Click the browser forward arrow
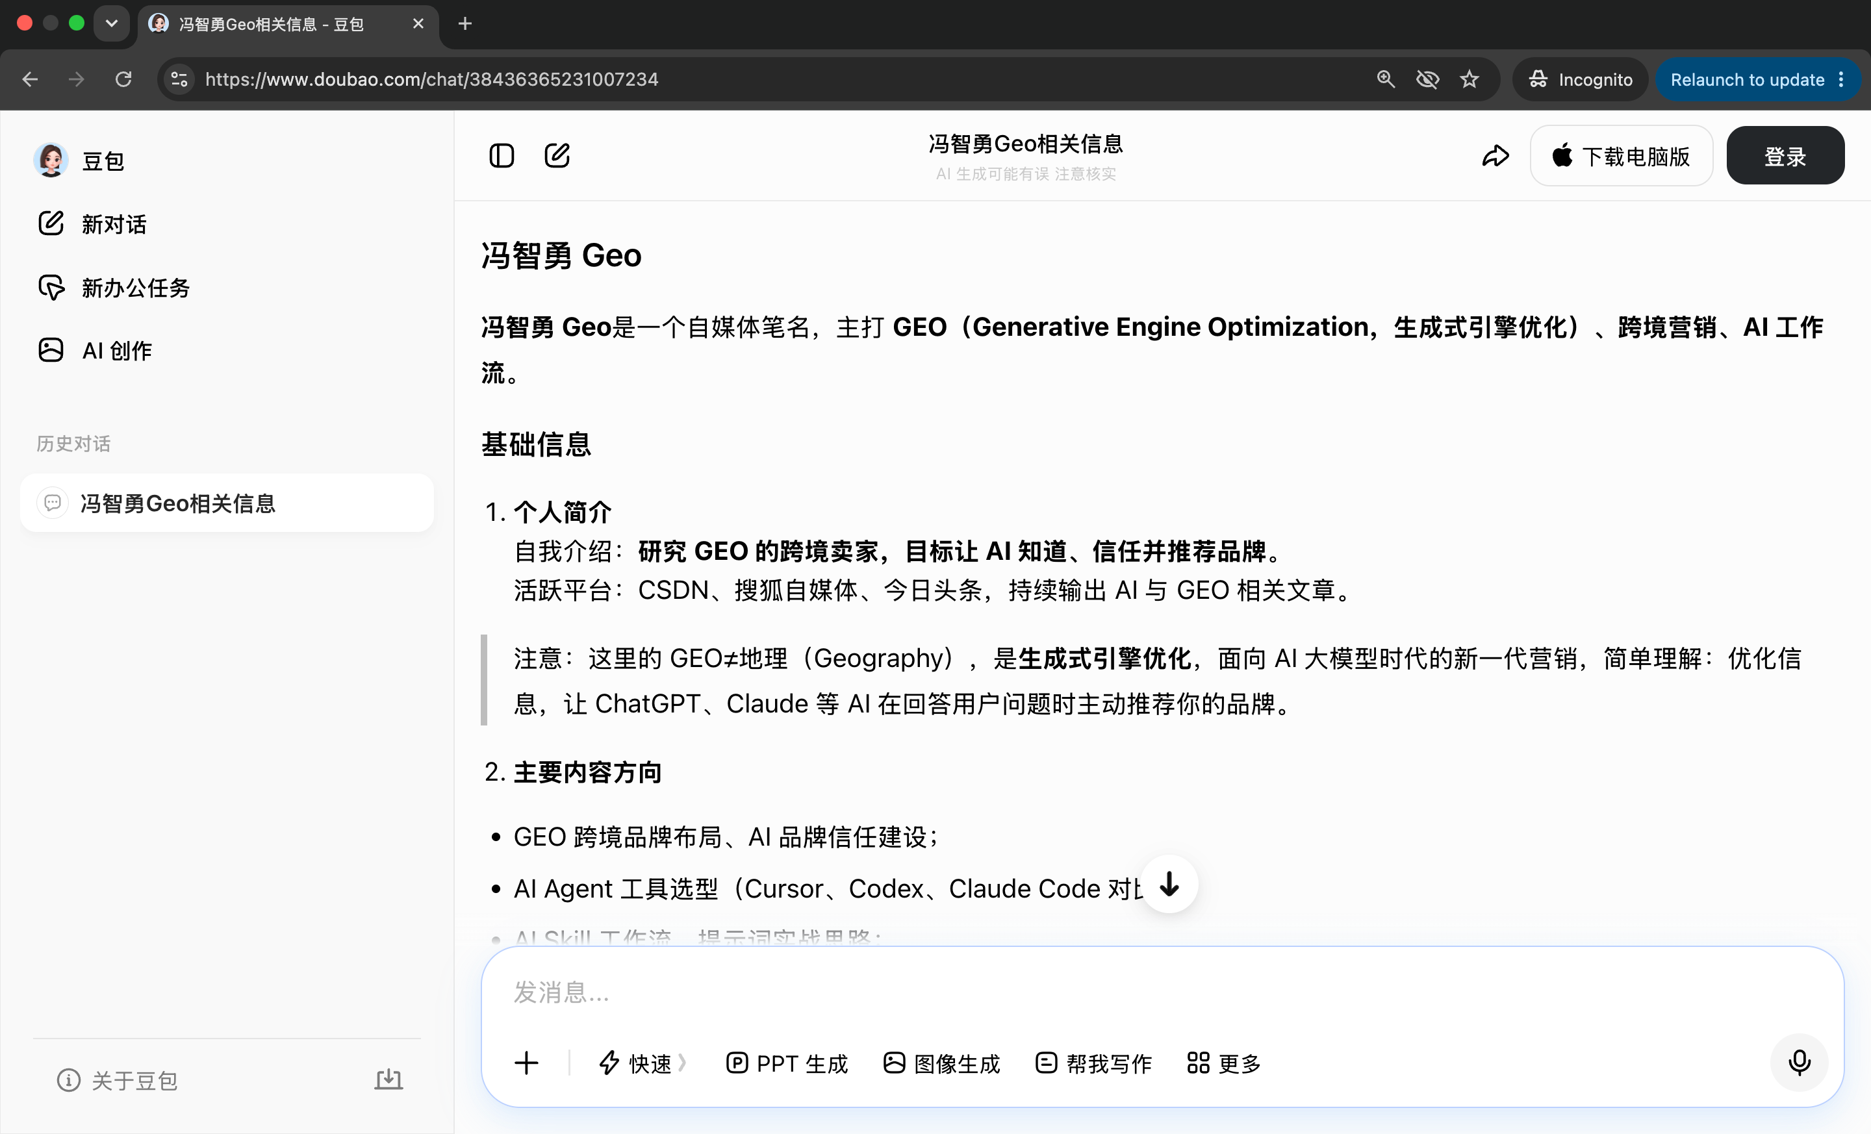This screenshot has width=1871, height=1134. [77, 79]
